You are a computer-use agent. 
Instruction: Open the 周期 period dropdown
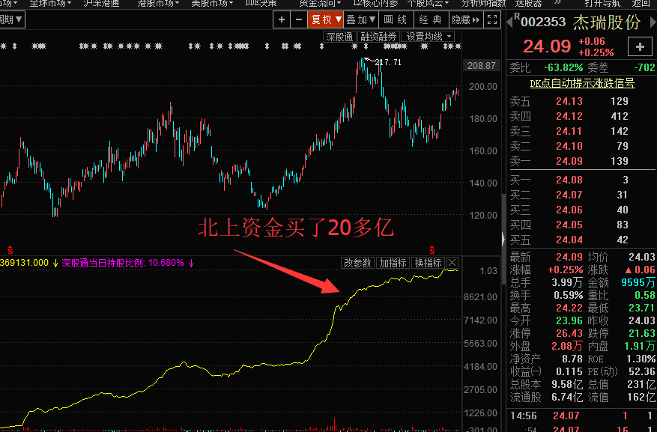(12, 19)
